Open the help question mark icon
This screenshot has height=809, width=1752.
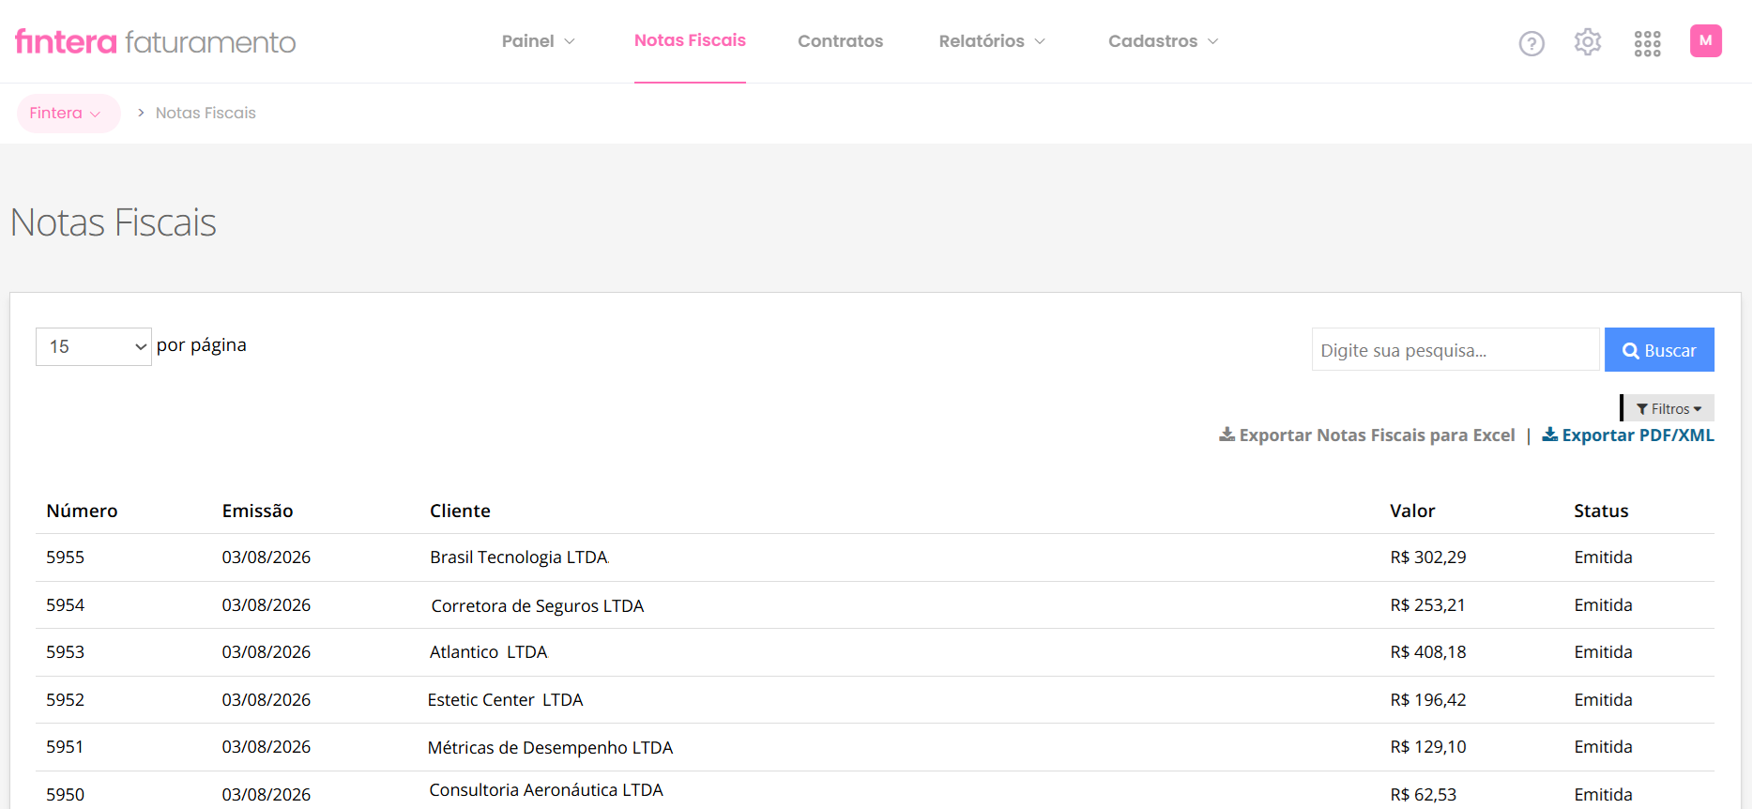[1531, 43]
